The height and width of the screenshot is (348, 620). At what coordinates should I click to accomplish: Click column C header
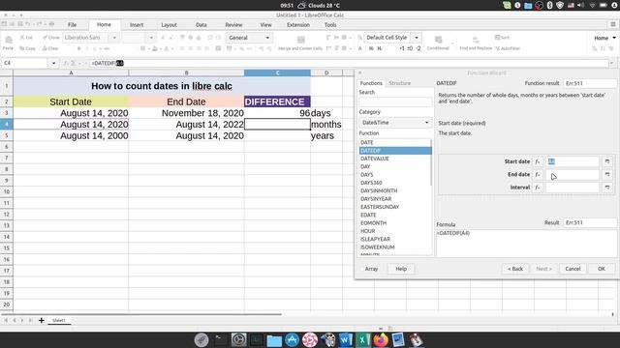(x=277, y=72)
